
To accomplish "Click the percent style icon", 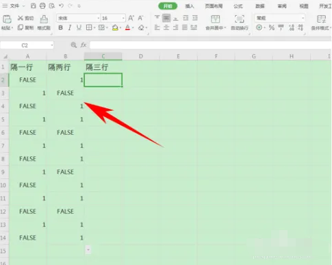I will coord(271,27).
